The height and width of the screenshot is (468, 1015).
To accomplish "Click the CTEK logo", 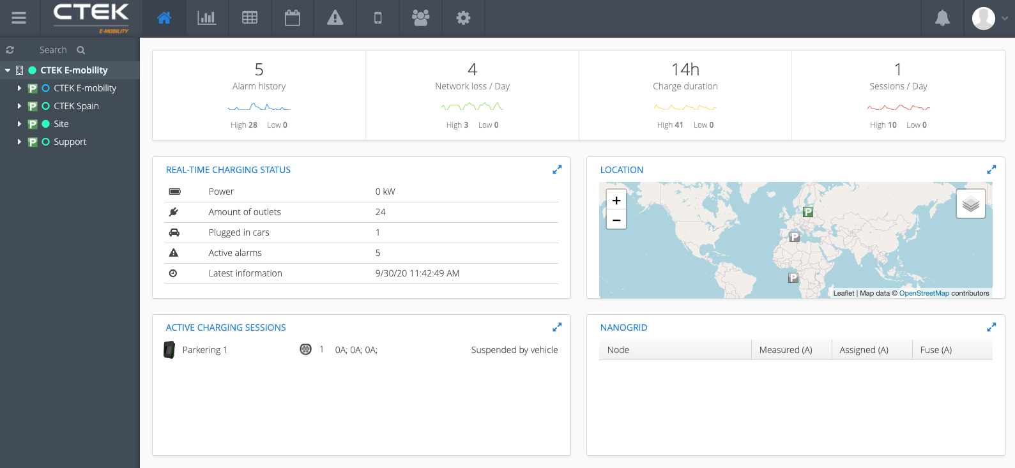I will [91, 18].
